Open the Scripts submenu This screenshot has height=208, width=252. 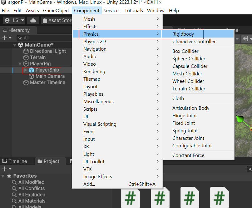(117, 109)
